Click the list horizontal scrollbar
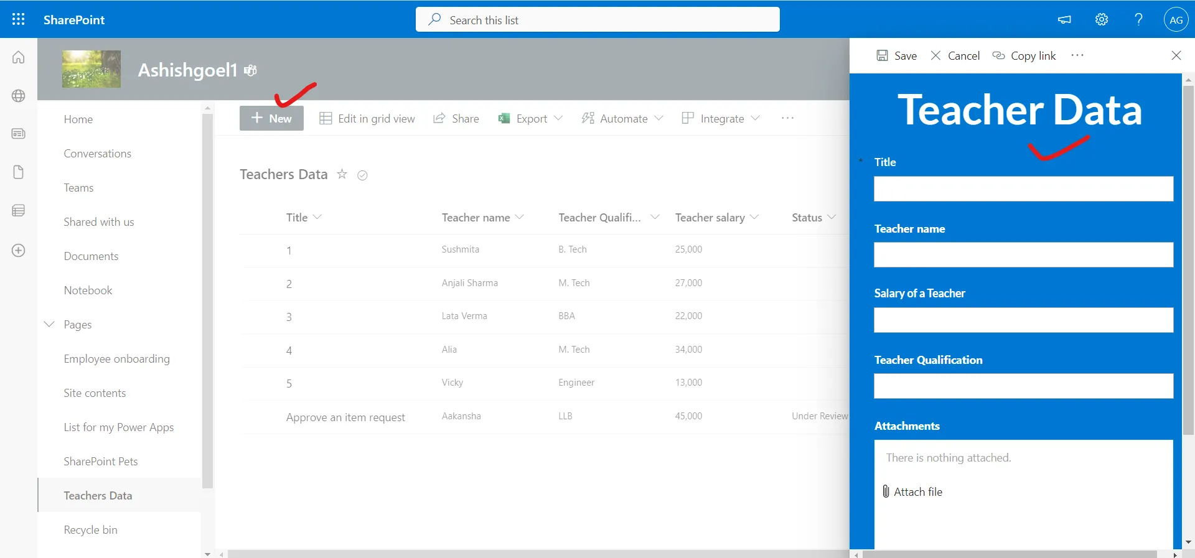This screenshot has width=1195, height=558. point(538,554)
